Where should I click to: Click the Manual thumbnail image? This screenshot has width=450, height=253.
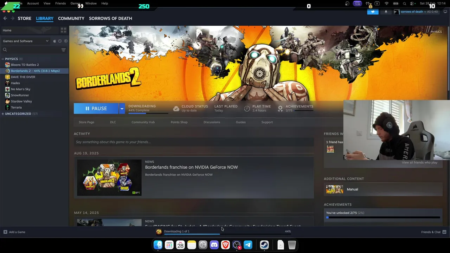pos(334,189)
